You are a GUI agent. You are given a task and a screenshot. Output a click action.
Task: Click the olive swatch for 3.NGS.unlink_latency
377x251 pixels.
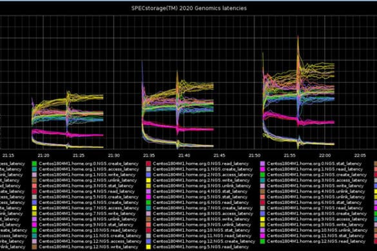pos(149,185)
